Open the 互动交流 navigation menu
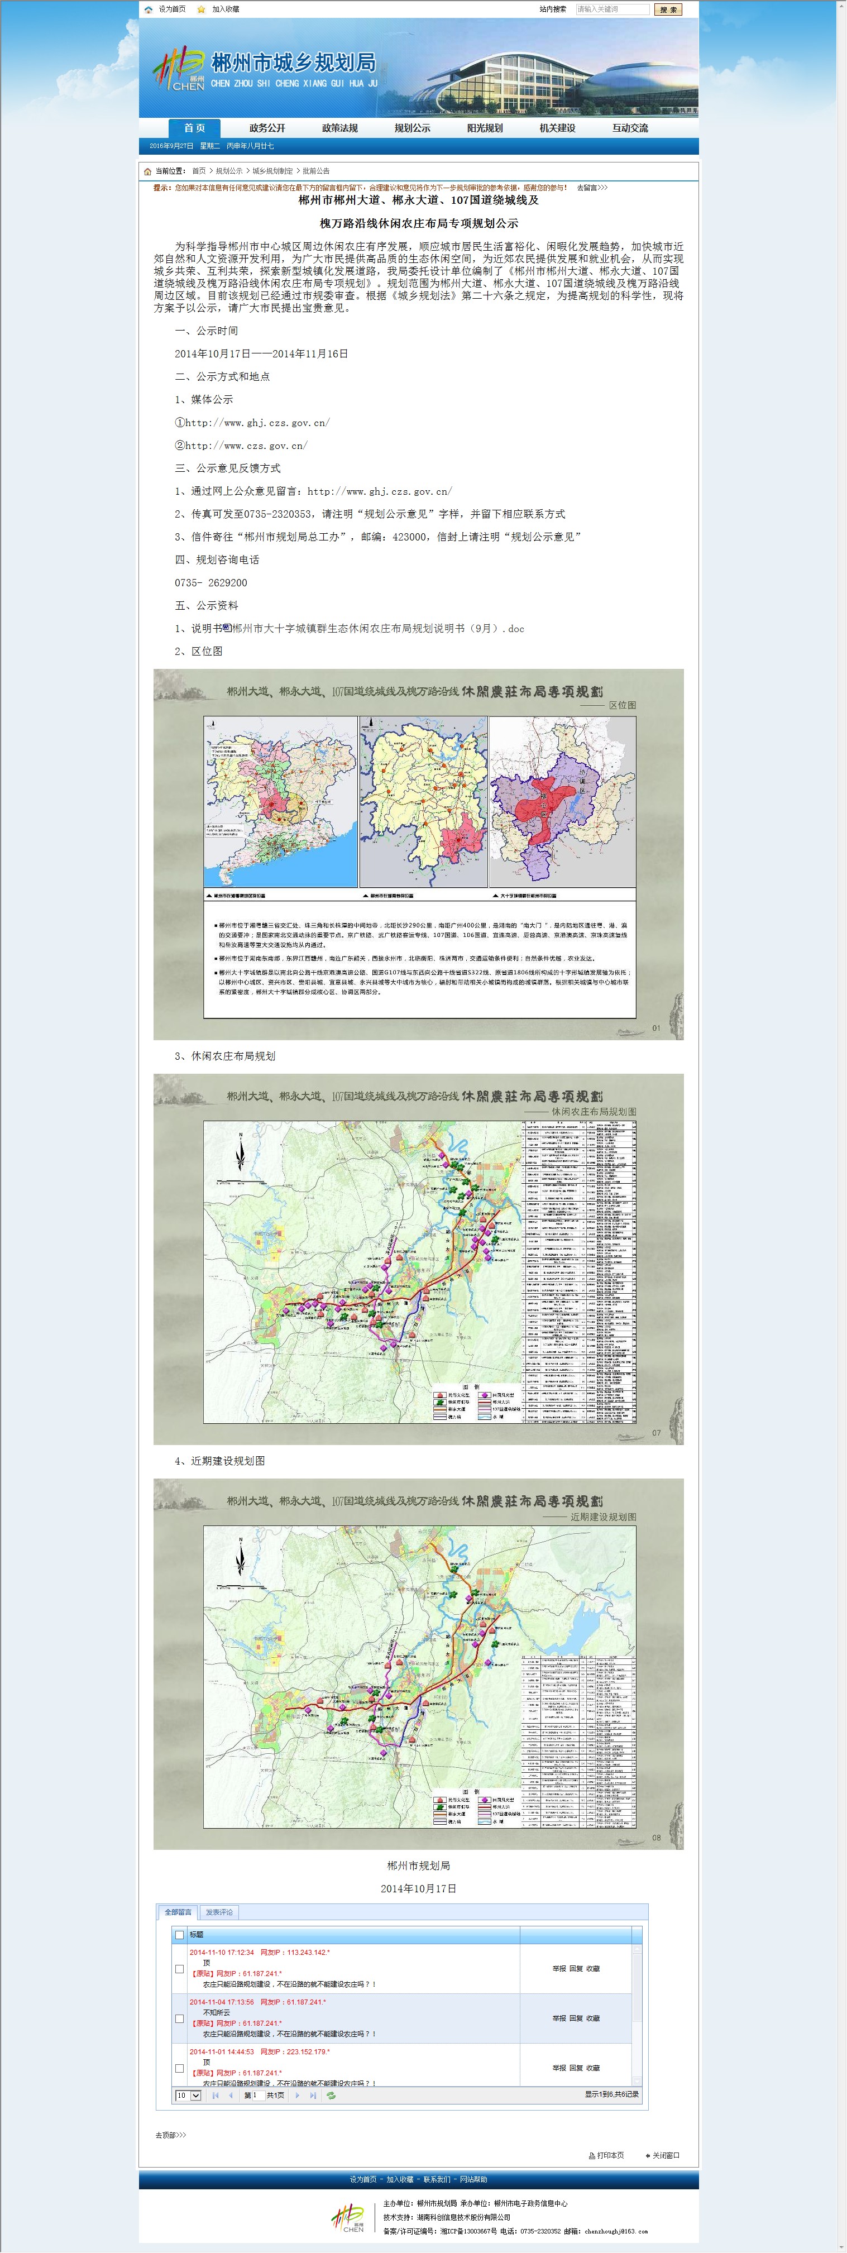The height and width of the screenshot is (2253, 847). pyautogui.click(x=630, y=128)
